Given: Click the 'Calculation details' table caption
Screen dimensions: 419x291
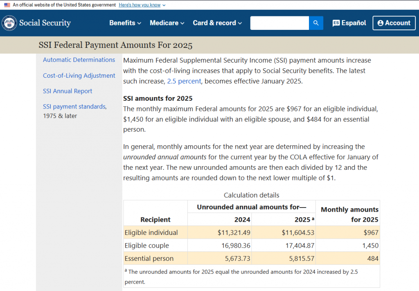Looking at the screenshot, I should [252, 195].
